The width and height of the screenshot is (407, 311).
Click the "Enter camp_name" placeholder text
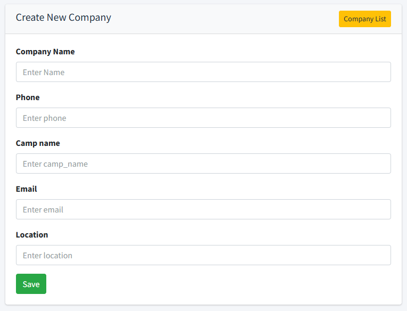click(55, 164)
